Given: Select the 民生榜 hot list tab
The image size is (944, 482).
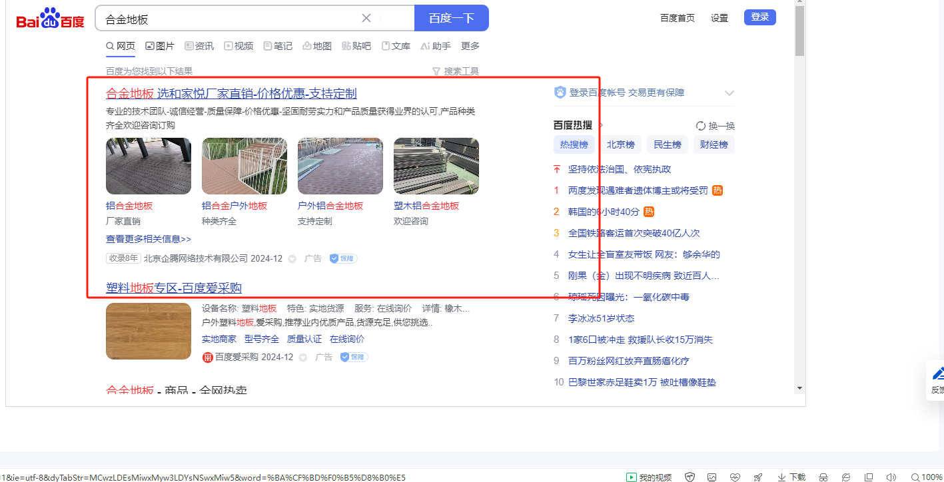Looking at the screenshot, I should 668,144.
